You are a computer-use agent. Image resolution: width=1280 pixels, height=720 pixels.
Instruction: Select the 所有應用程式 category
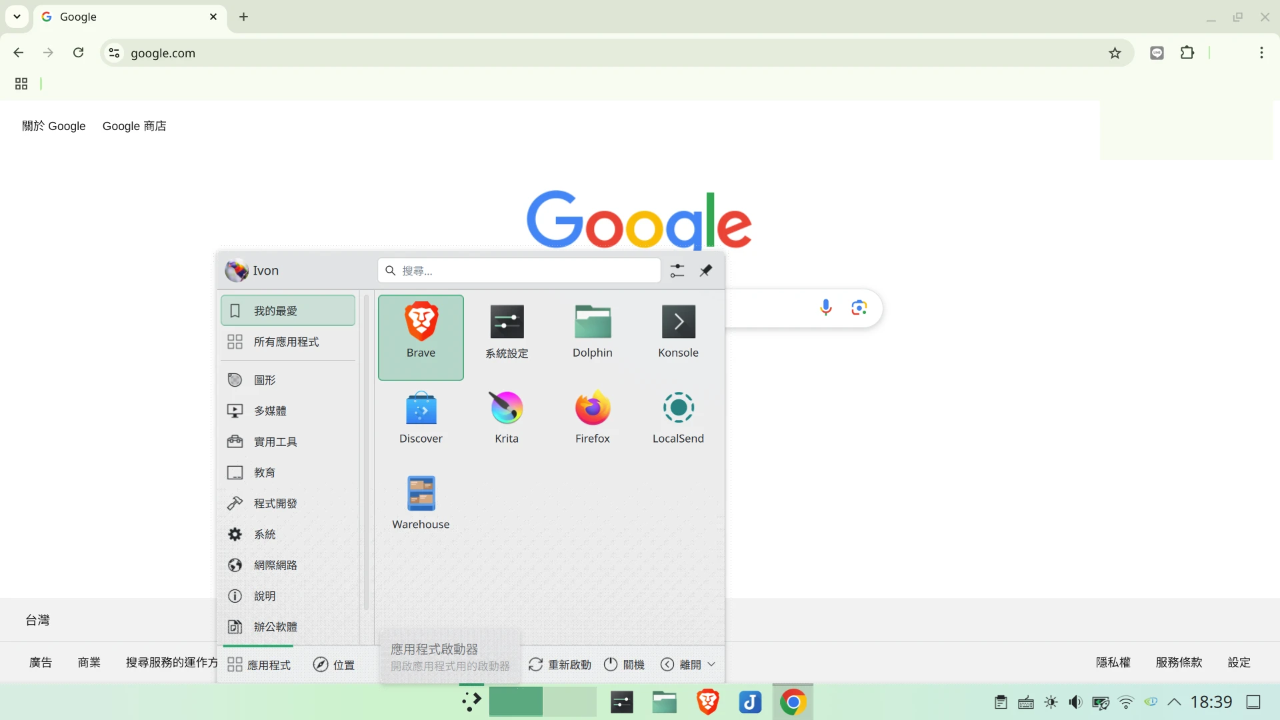click(x=287, y=342)
